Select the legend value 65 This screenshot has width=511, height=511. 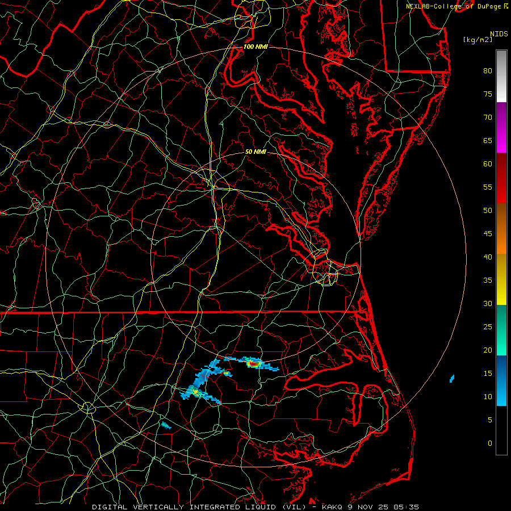click(488, 140)
